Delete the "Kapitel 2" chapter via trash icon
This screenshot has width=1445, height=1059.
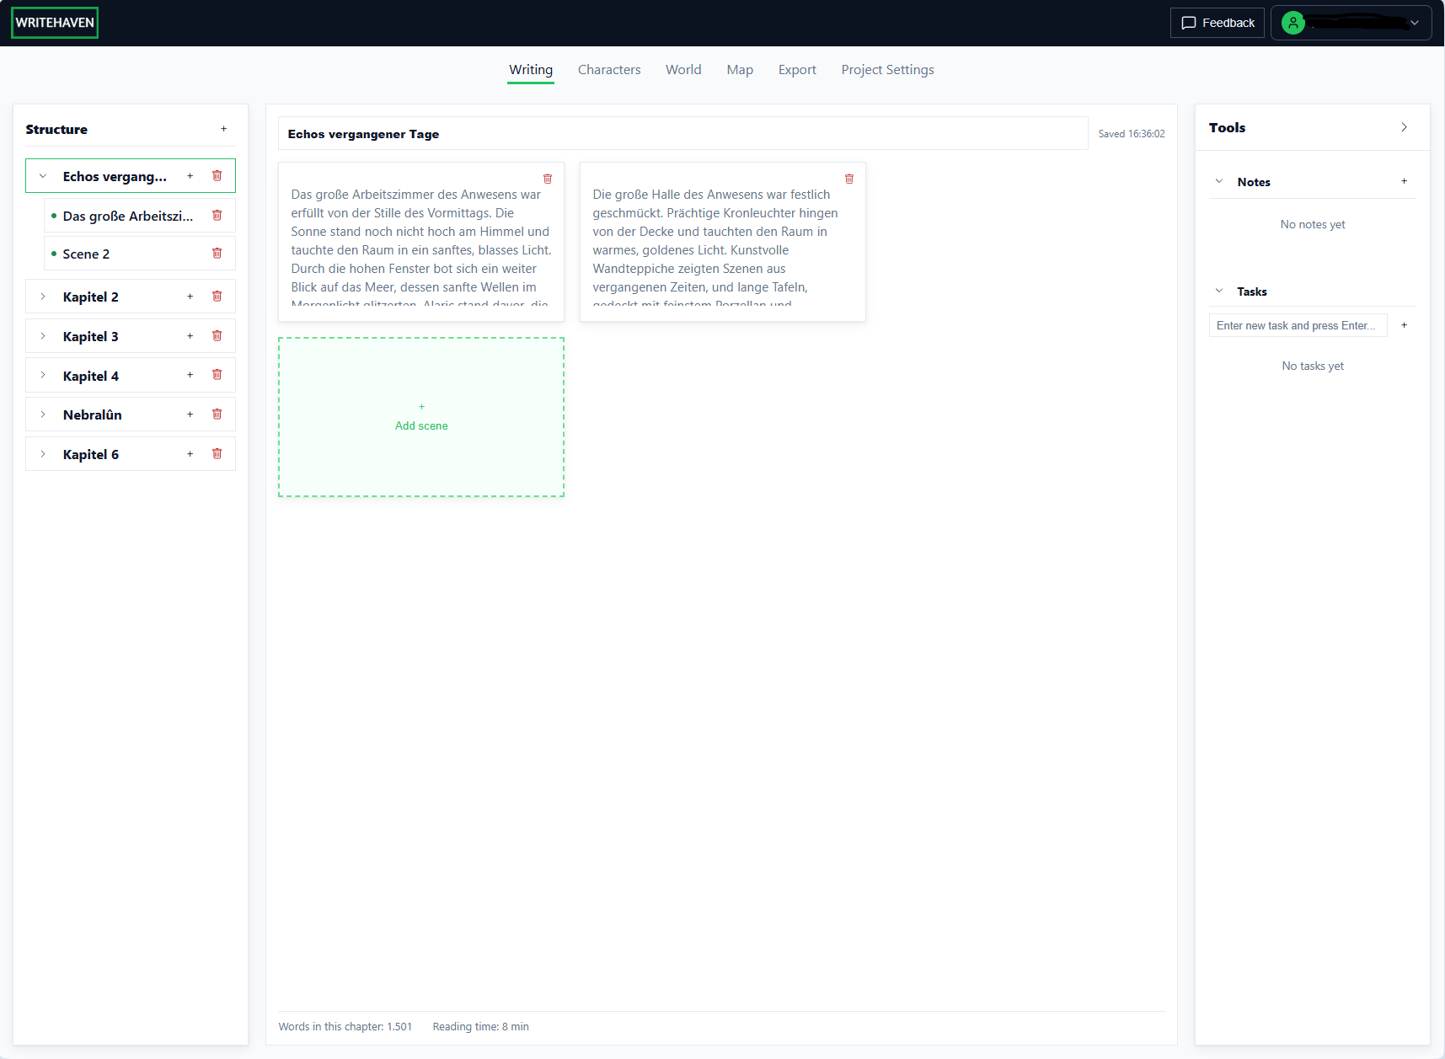(x=217, y=296)
